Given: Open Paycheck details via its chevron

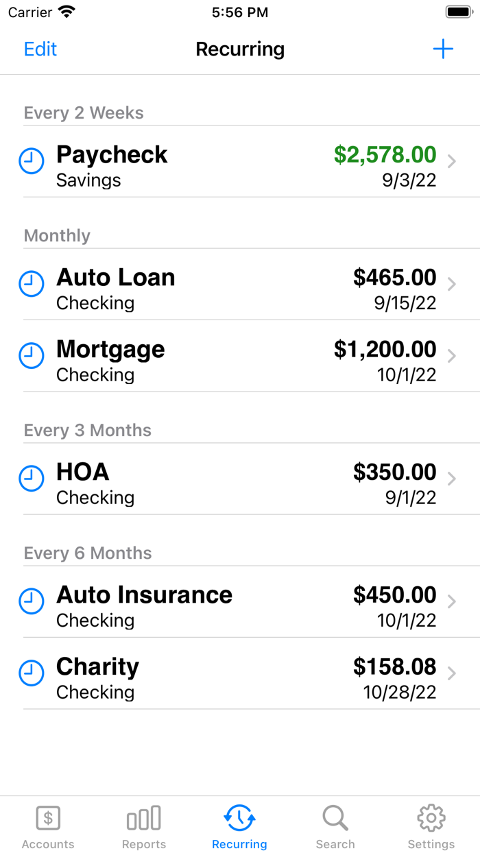Looking at the screenshot, I should [451, 161].
